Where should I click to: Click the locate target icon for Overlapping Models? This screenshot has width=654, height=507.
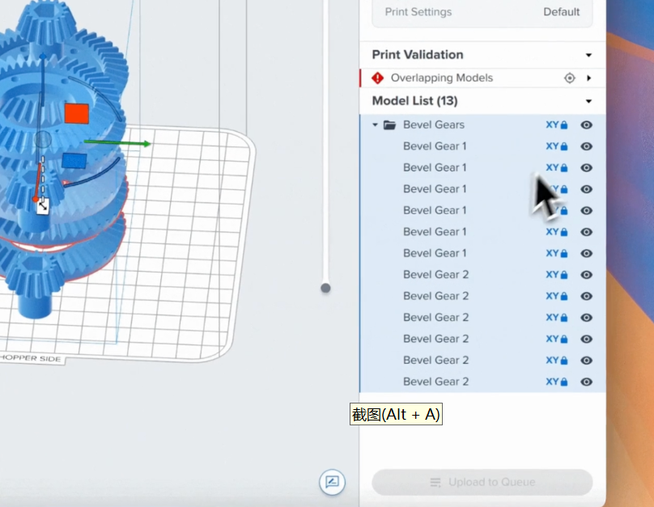(569, 78)
